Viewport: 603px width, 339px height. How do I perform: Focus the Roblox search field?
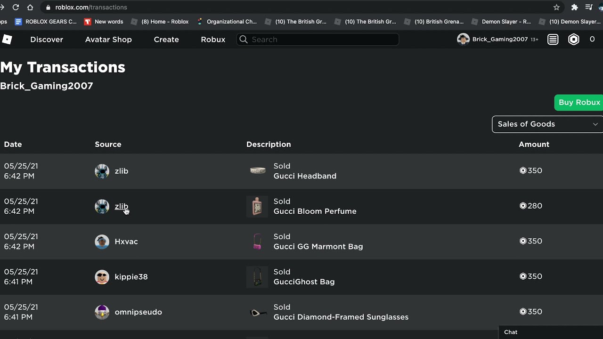318,40
